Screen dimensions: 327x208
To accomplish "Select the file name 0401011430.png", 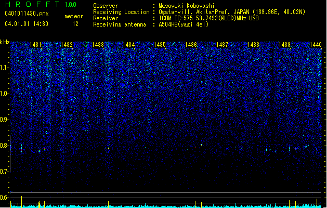I will coord(27,14).
